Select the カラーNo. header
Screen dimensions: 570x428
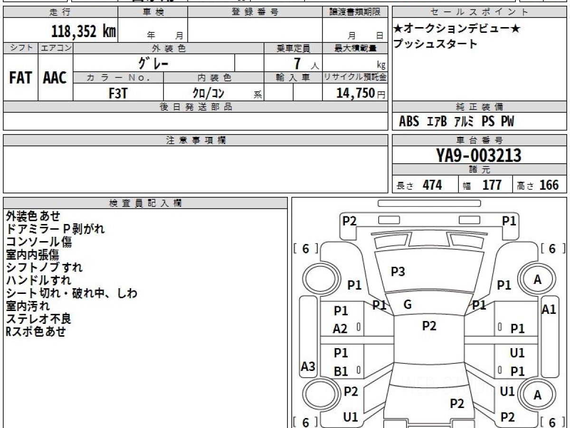118,78
